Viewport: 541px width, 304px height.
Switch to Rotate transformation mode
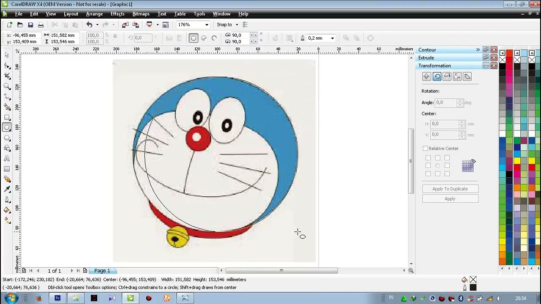point(437,76)
